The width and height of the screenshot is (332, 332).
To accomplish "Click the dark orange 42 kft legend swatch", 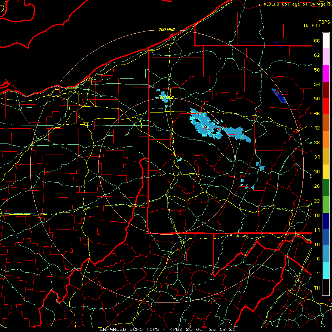I will point(326,123).
